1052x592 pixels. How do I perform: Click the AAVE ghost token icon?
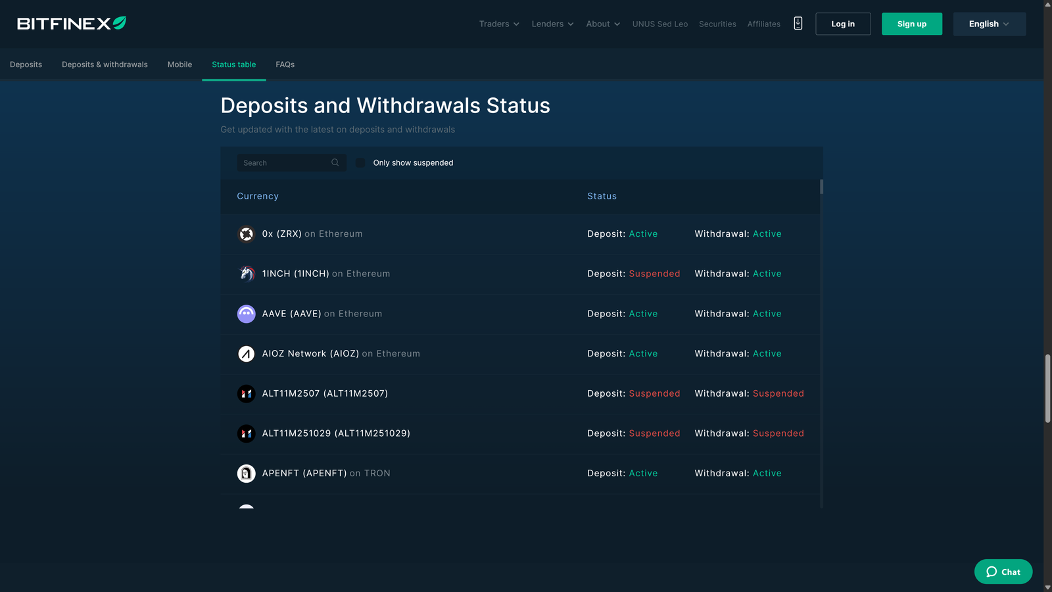[x=246, y=314]
